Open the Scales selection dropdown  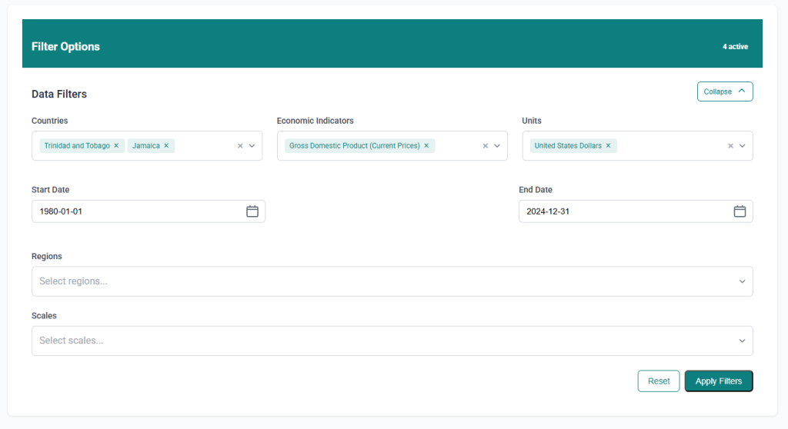[392, 341]
